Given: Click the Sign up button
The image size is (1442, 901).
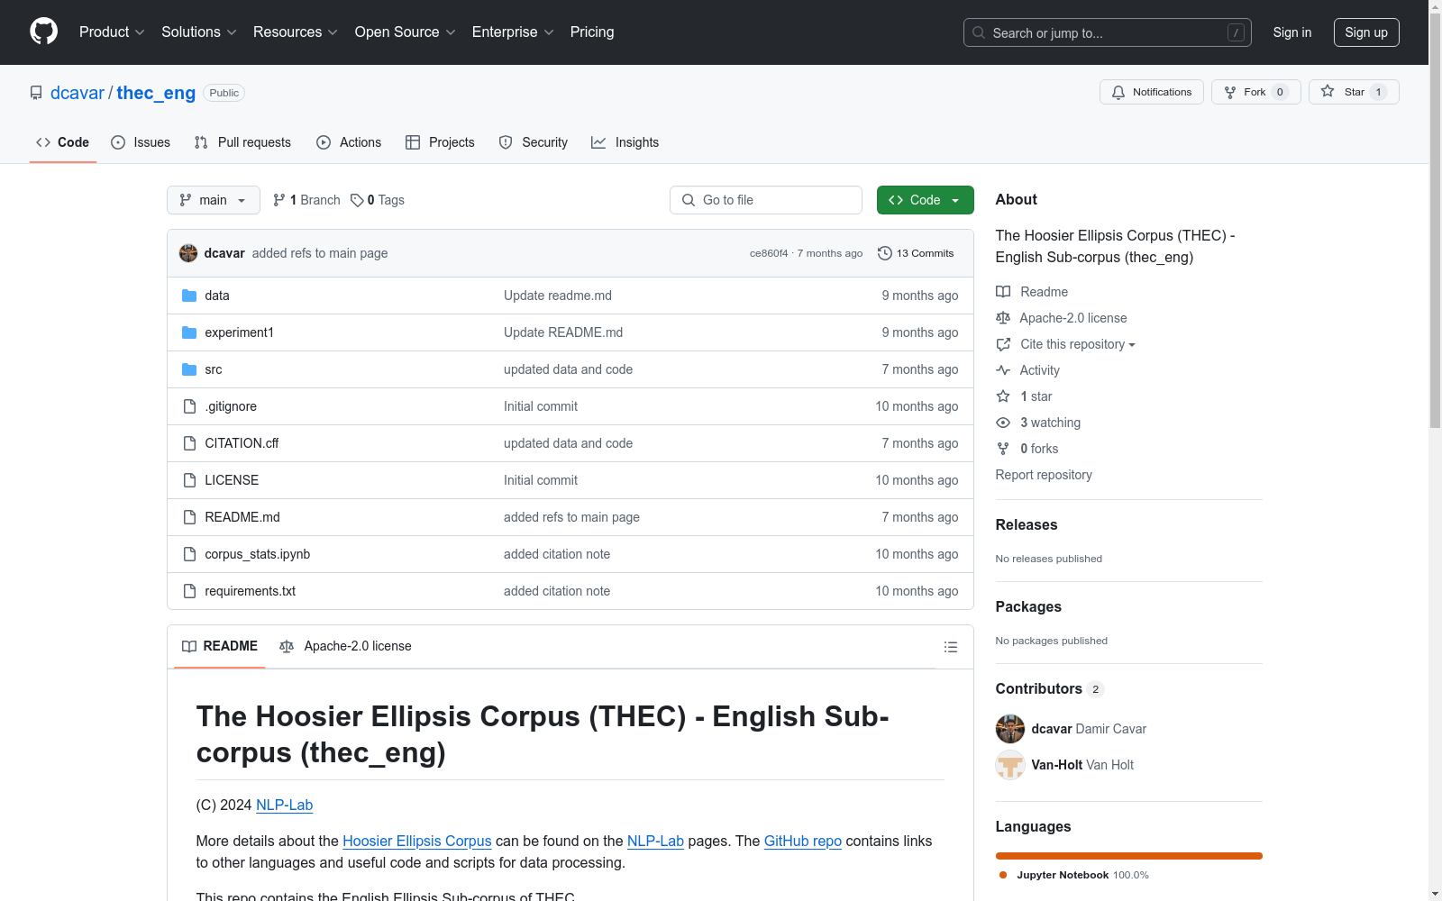Looking at the screenshot, I should click(x=1366, y=32).
